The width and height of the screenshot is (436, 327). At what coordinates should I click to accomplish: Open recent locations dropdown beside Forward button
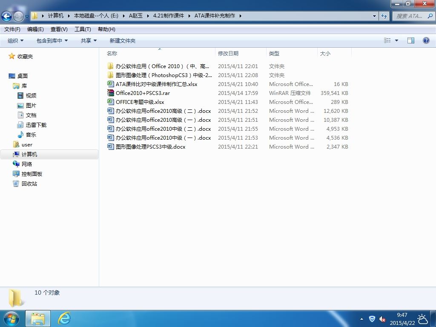coord(27,17)
